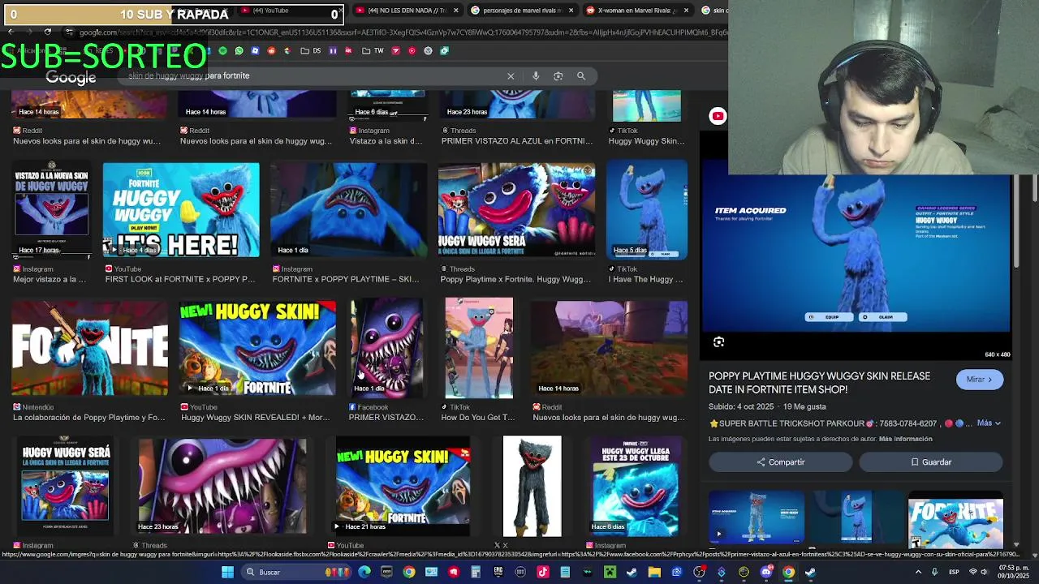The image size is (1039, 584).
Task: Expand 'Más' description chevron in preview panel
Action: point(998,423)
